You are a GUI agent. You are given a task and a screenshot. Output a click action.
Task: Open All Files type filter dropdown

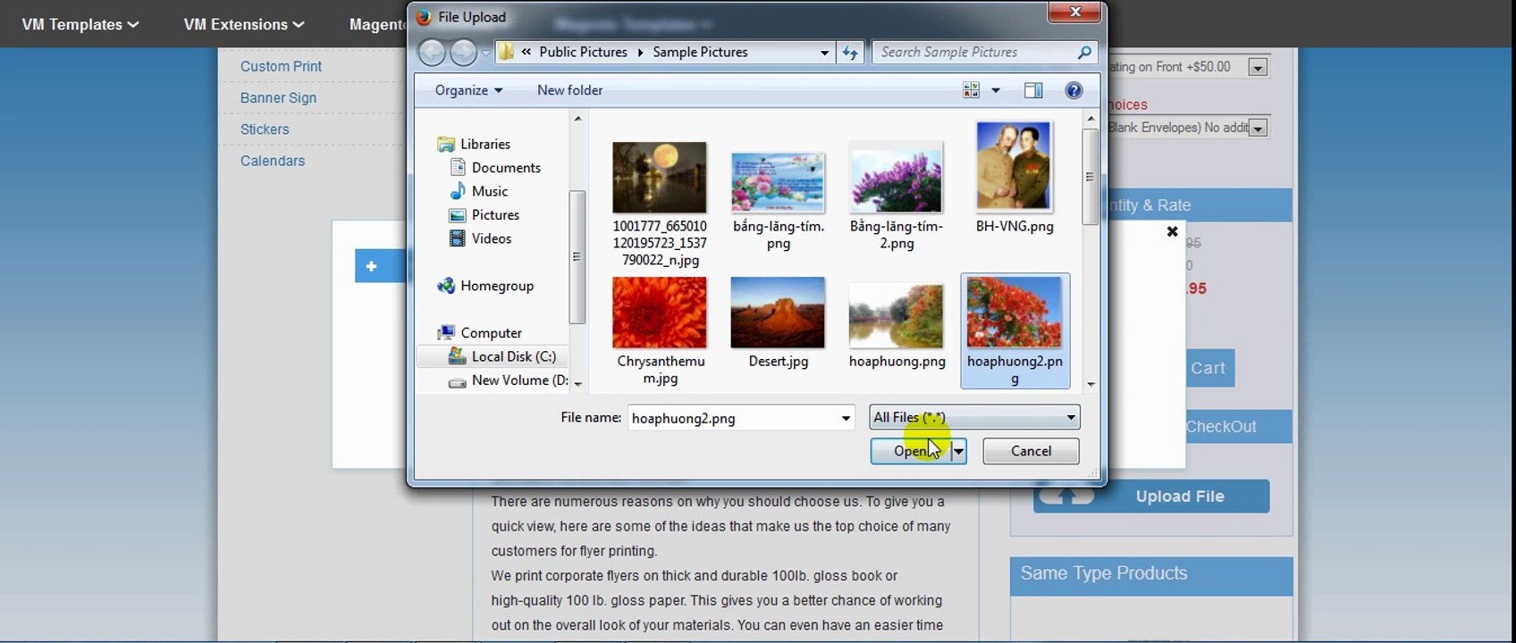974,417
